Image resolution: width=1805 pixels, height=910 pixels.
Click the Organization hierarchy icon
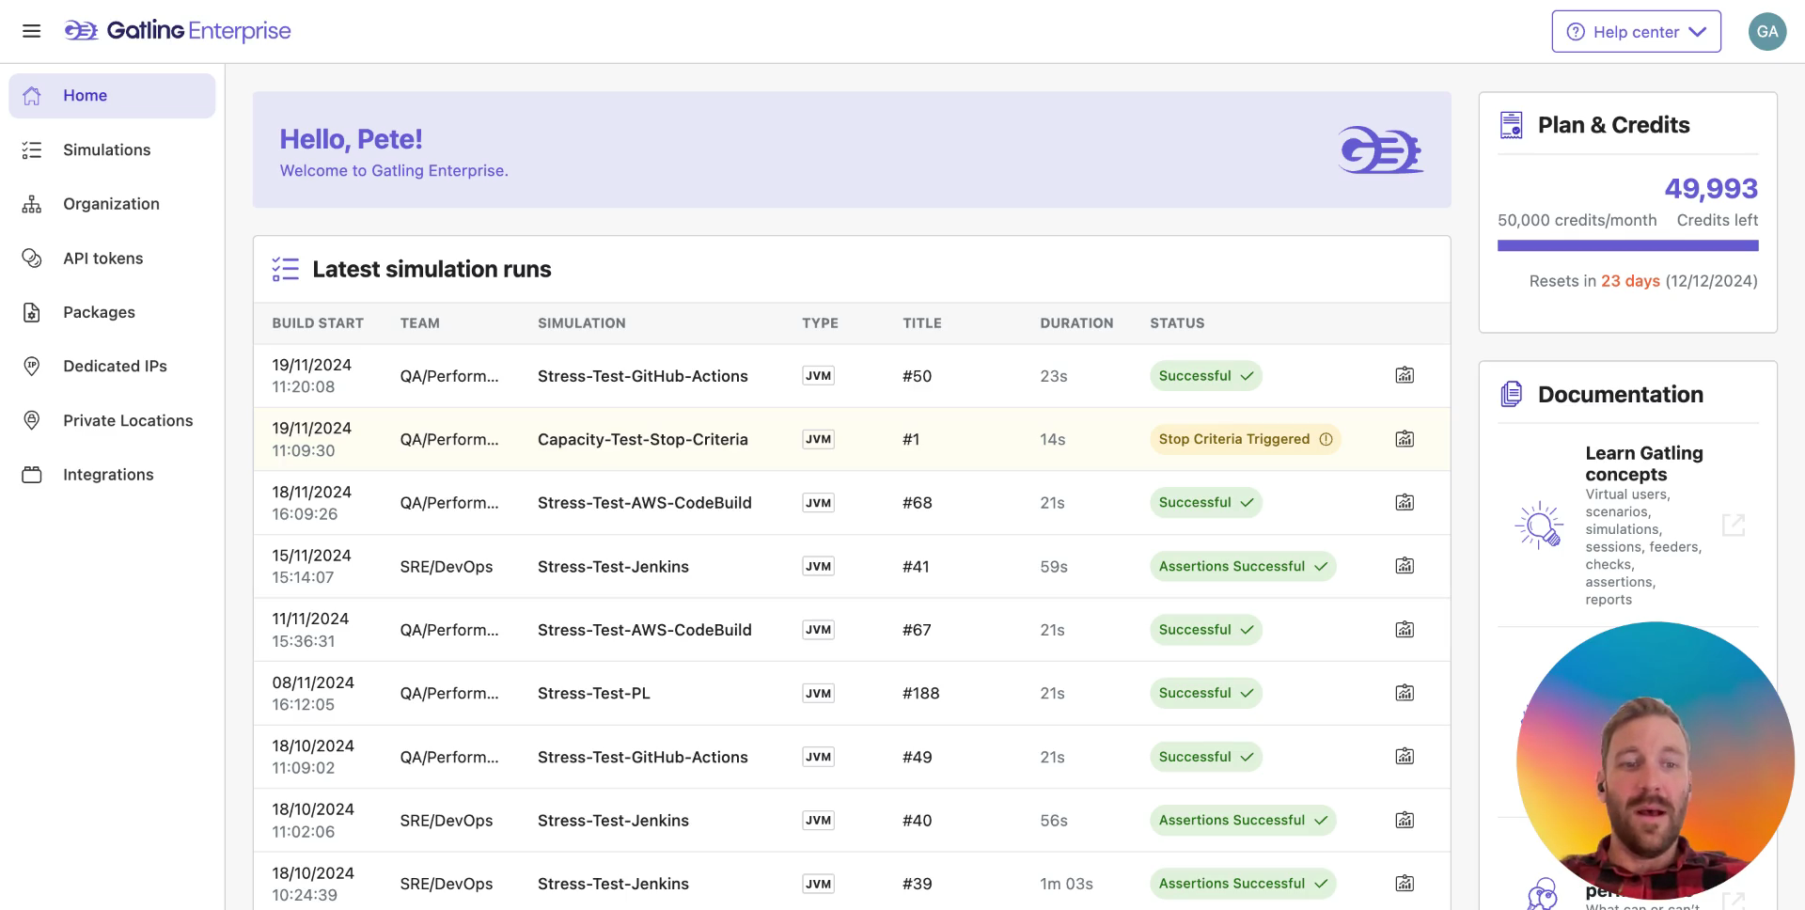32,204
